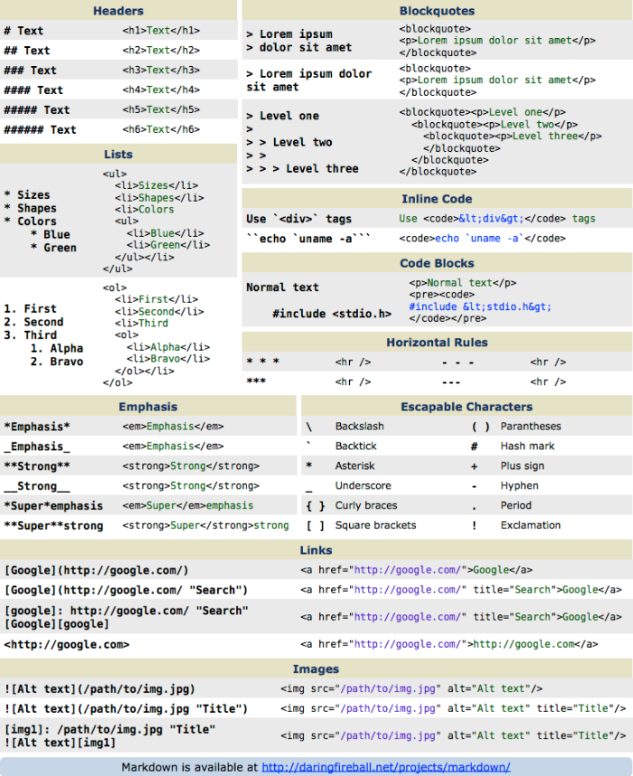Click the '[Google](http://google.com/ "Search")' syntax
The width and height of the screenshot is (633, 776).
pyautogui.click(x=127, y=590)
